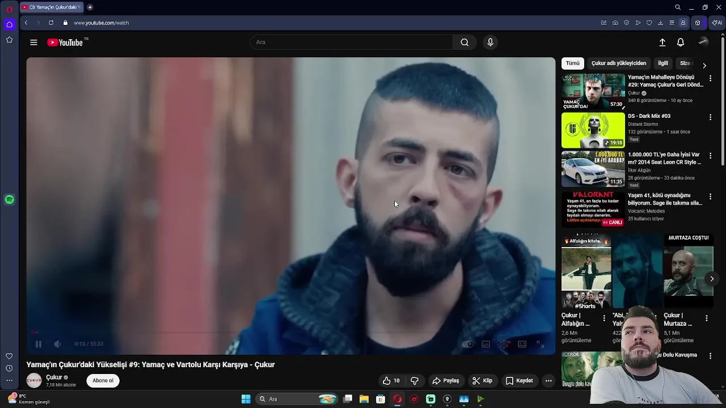
Task: Reload the page with the refresh icon
Action: point(51,23)
